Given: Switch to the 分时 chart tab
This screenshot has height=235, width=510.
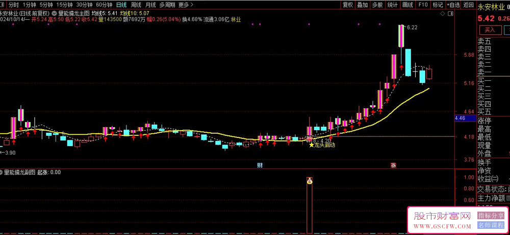Looking at the screenshot, I should tap(13, 5).
